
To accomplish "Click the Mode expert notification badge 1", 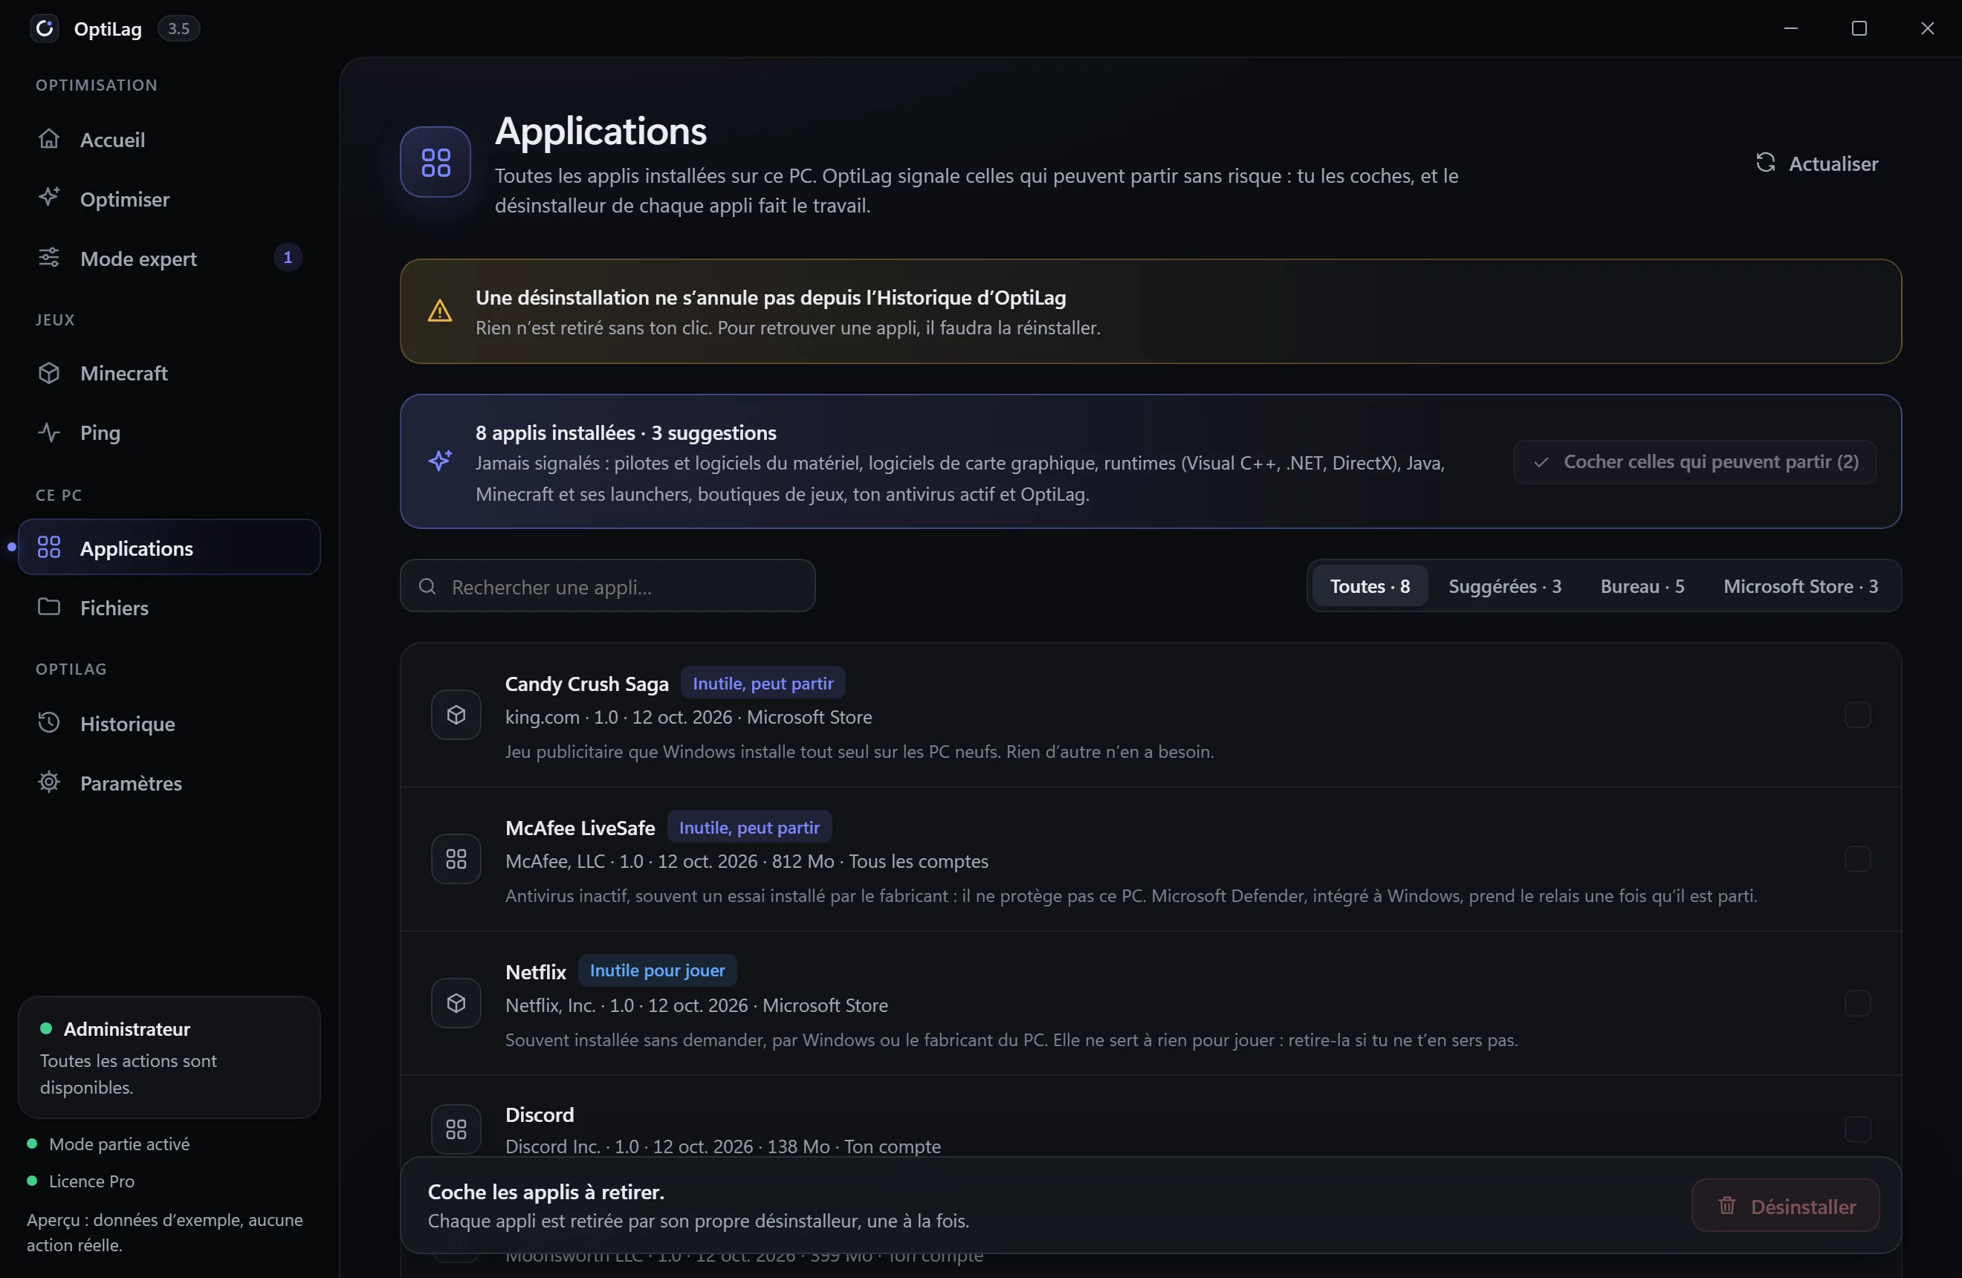I will pos(288,257).
